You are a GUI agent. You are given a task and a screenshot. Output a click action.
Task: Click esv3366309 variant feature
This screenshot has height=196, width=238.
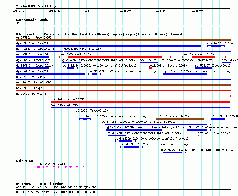pyautogui.click(x=125, y=141)
